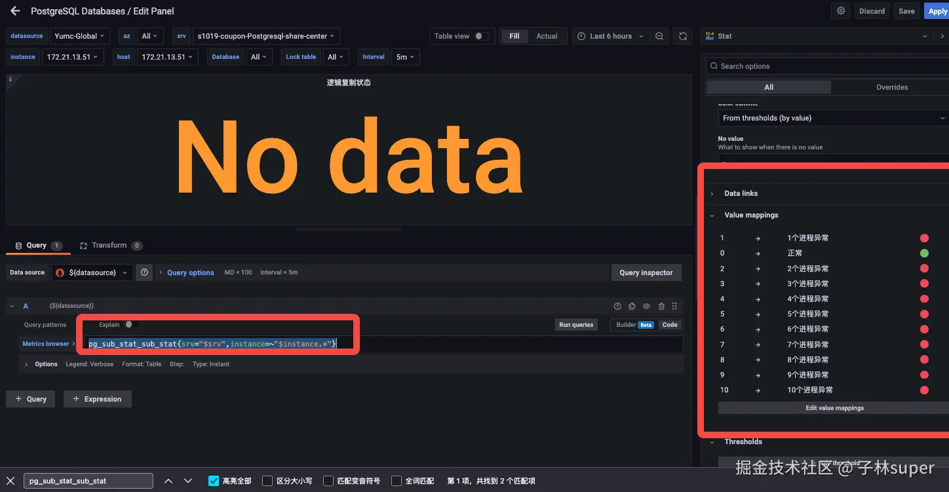The image size is (949, 492).
Task: Open datasource Yumc-Global dropdown
Action: 79,36
